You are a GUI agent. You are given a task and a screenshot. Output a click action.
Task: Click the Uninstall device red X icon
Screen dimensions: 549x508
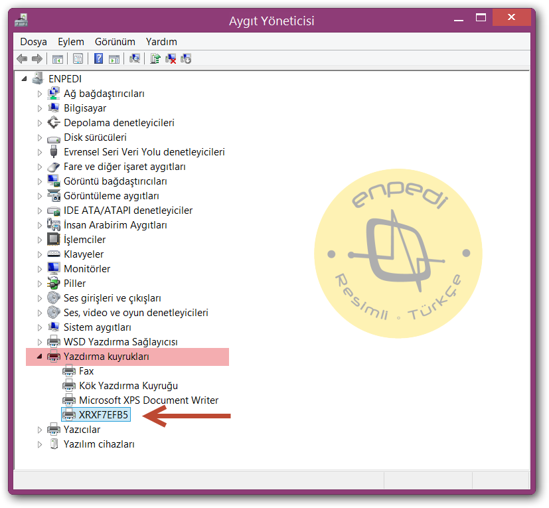[x=171, y=58]
